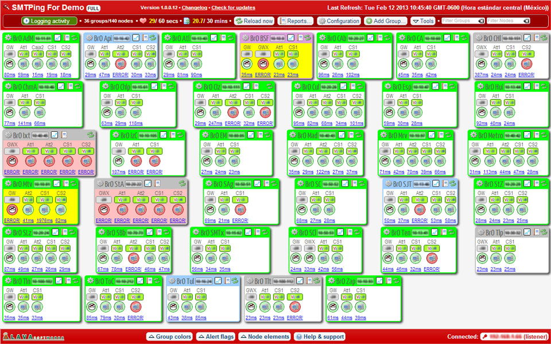Click the red error node under BrO Api At2
Screen dimensions: 551x344
click(121, 64)
